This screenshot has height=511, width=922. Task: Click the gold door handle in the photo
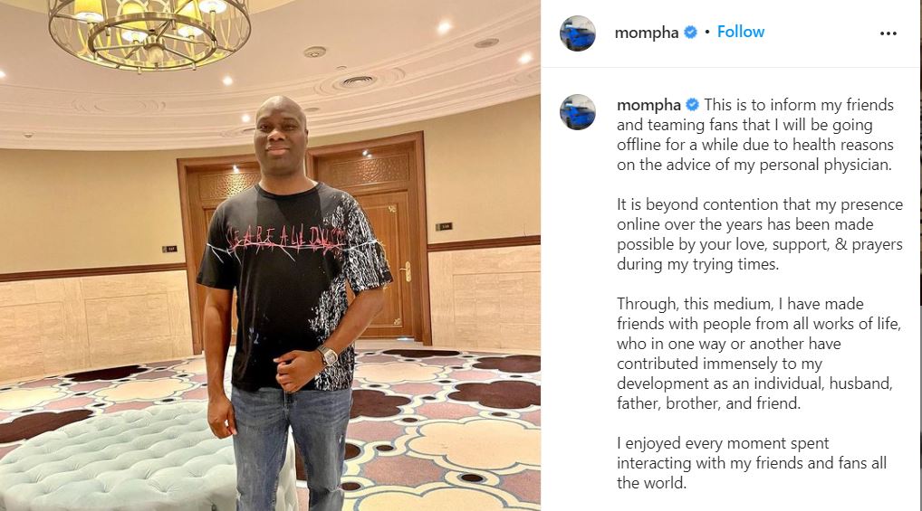point(407,272)
